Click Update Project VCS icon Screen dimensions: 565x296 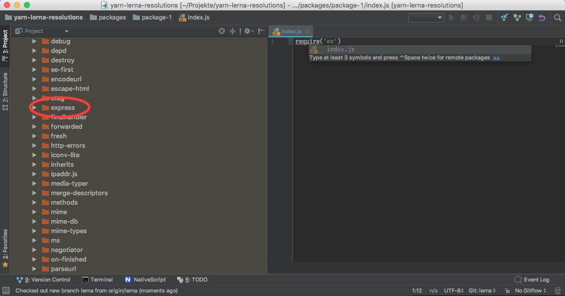(505, 17)
